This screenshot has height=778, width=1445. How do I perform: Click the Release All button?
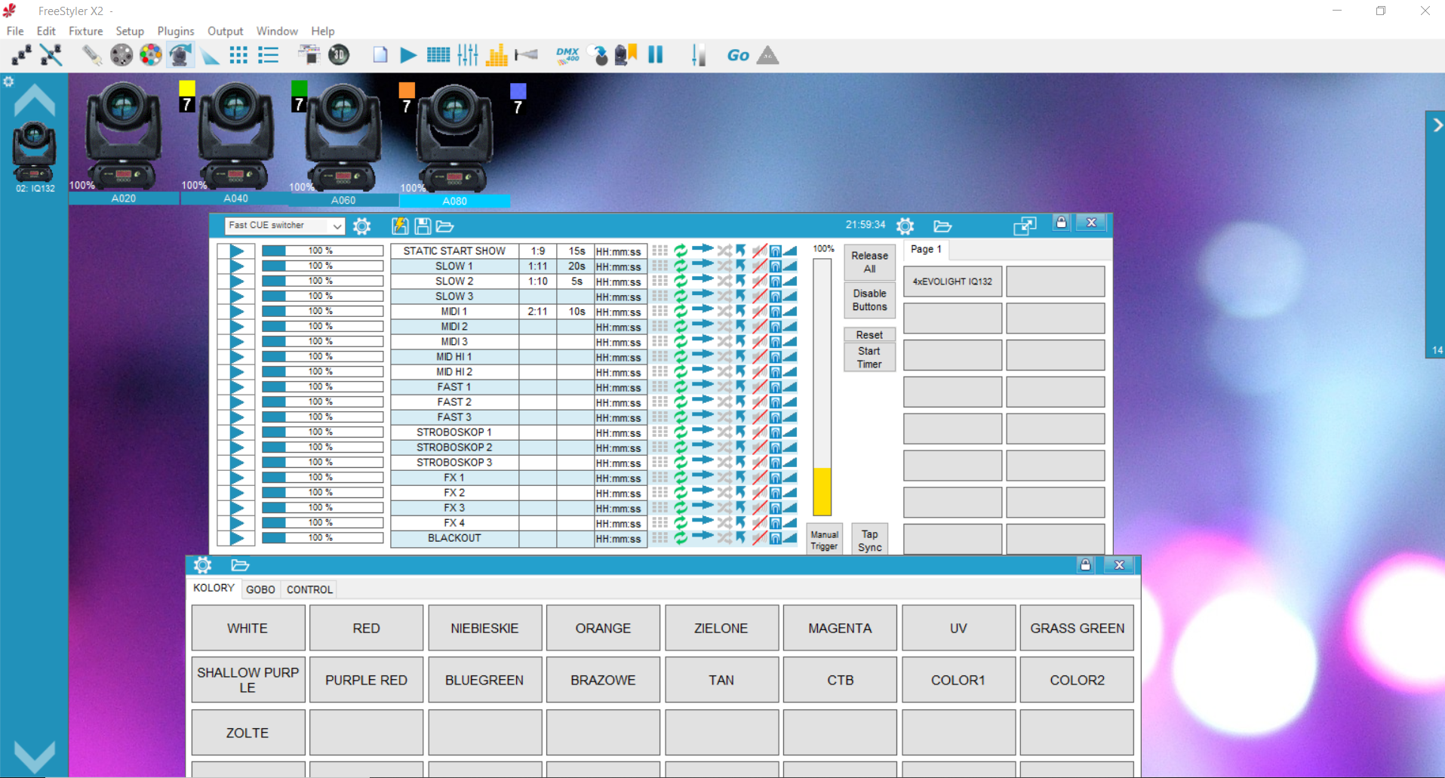point(869,262)
